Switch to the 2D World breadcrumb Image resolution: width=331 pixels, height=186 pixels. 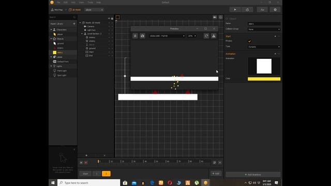tap(74, 10)
